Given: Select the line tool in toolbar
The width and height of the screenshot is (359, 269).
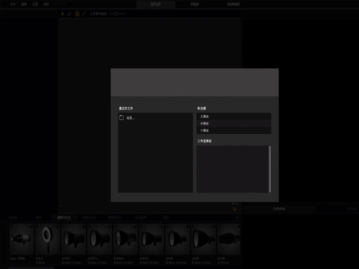Looking at the screenshot, I should 84,14.
